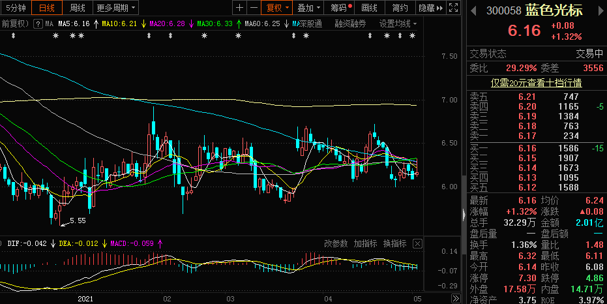Select the 日线 daily chart tab
The image size is (607, 304).
pos(46,8)
